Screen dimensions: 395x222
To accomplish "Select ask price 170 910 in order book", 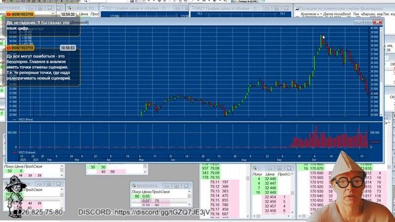I will pyautogui.click(x=317, y=183).
